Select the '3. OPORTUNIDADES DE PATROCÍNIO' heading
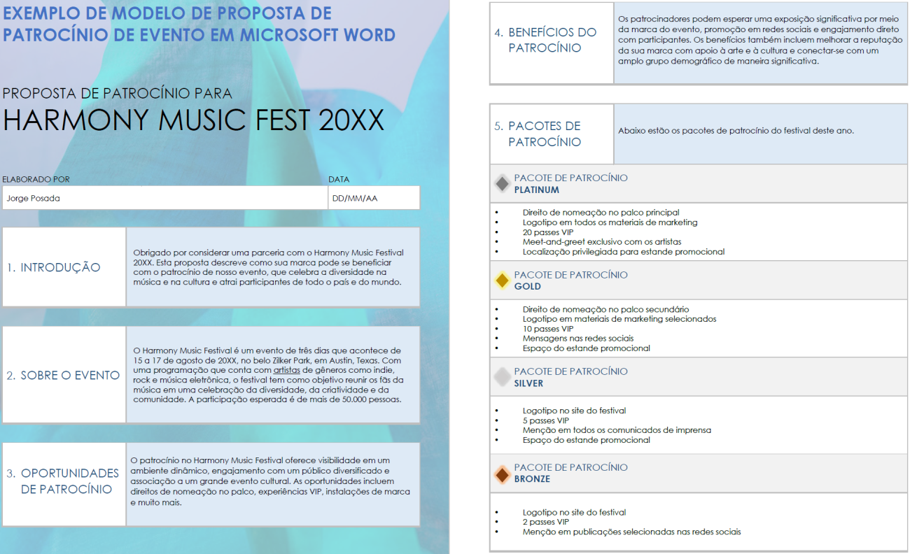The image size is (910, 554). point(63,483)
